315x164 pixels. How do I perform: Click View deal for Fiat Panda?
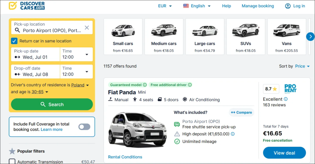coord(284,153)
